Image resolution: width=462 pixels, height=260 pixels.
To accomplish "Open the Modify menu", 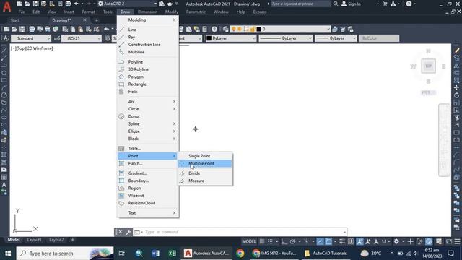I will pyautogui.click(x=172, y=12).
